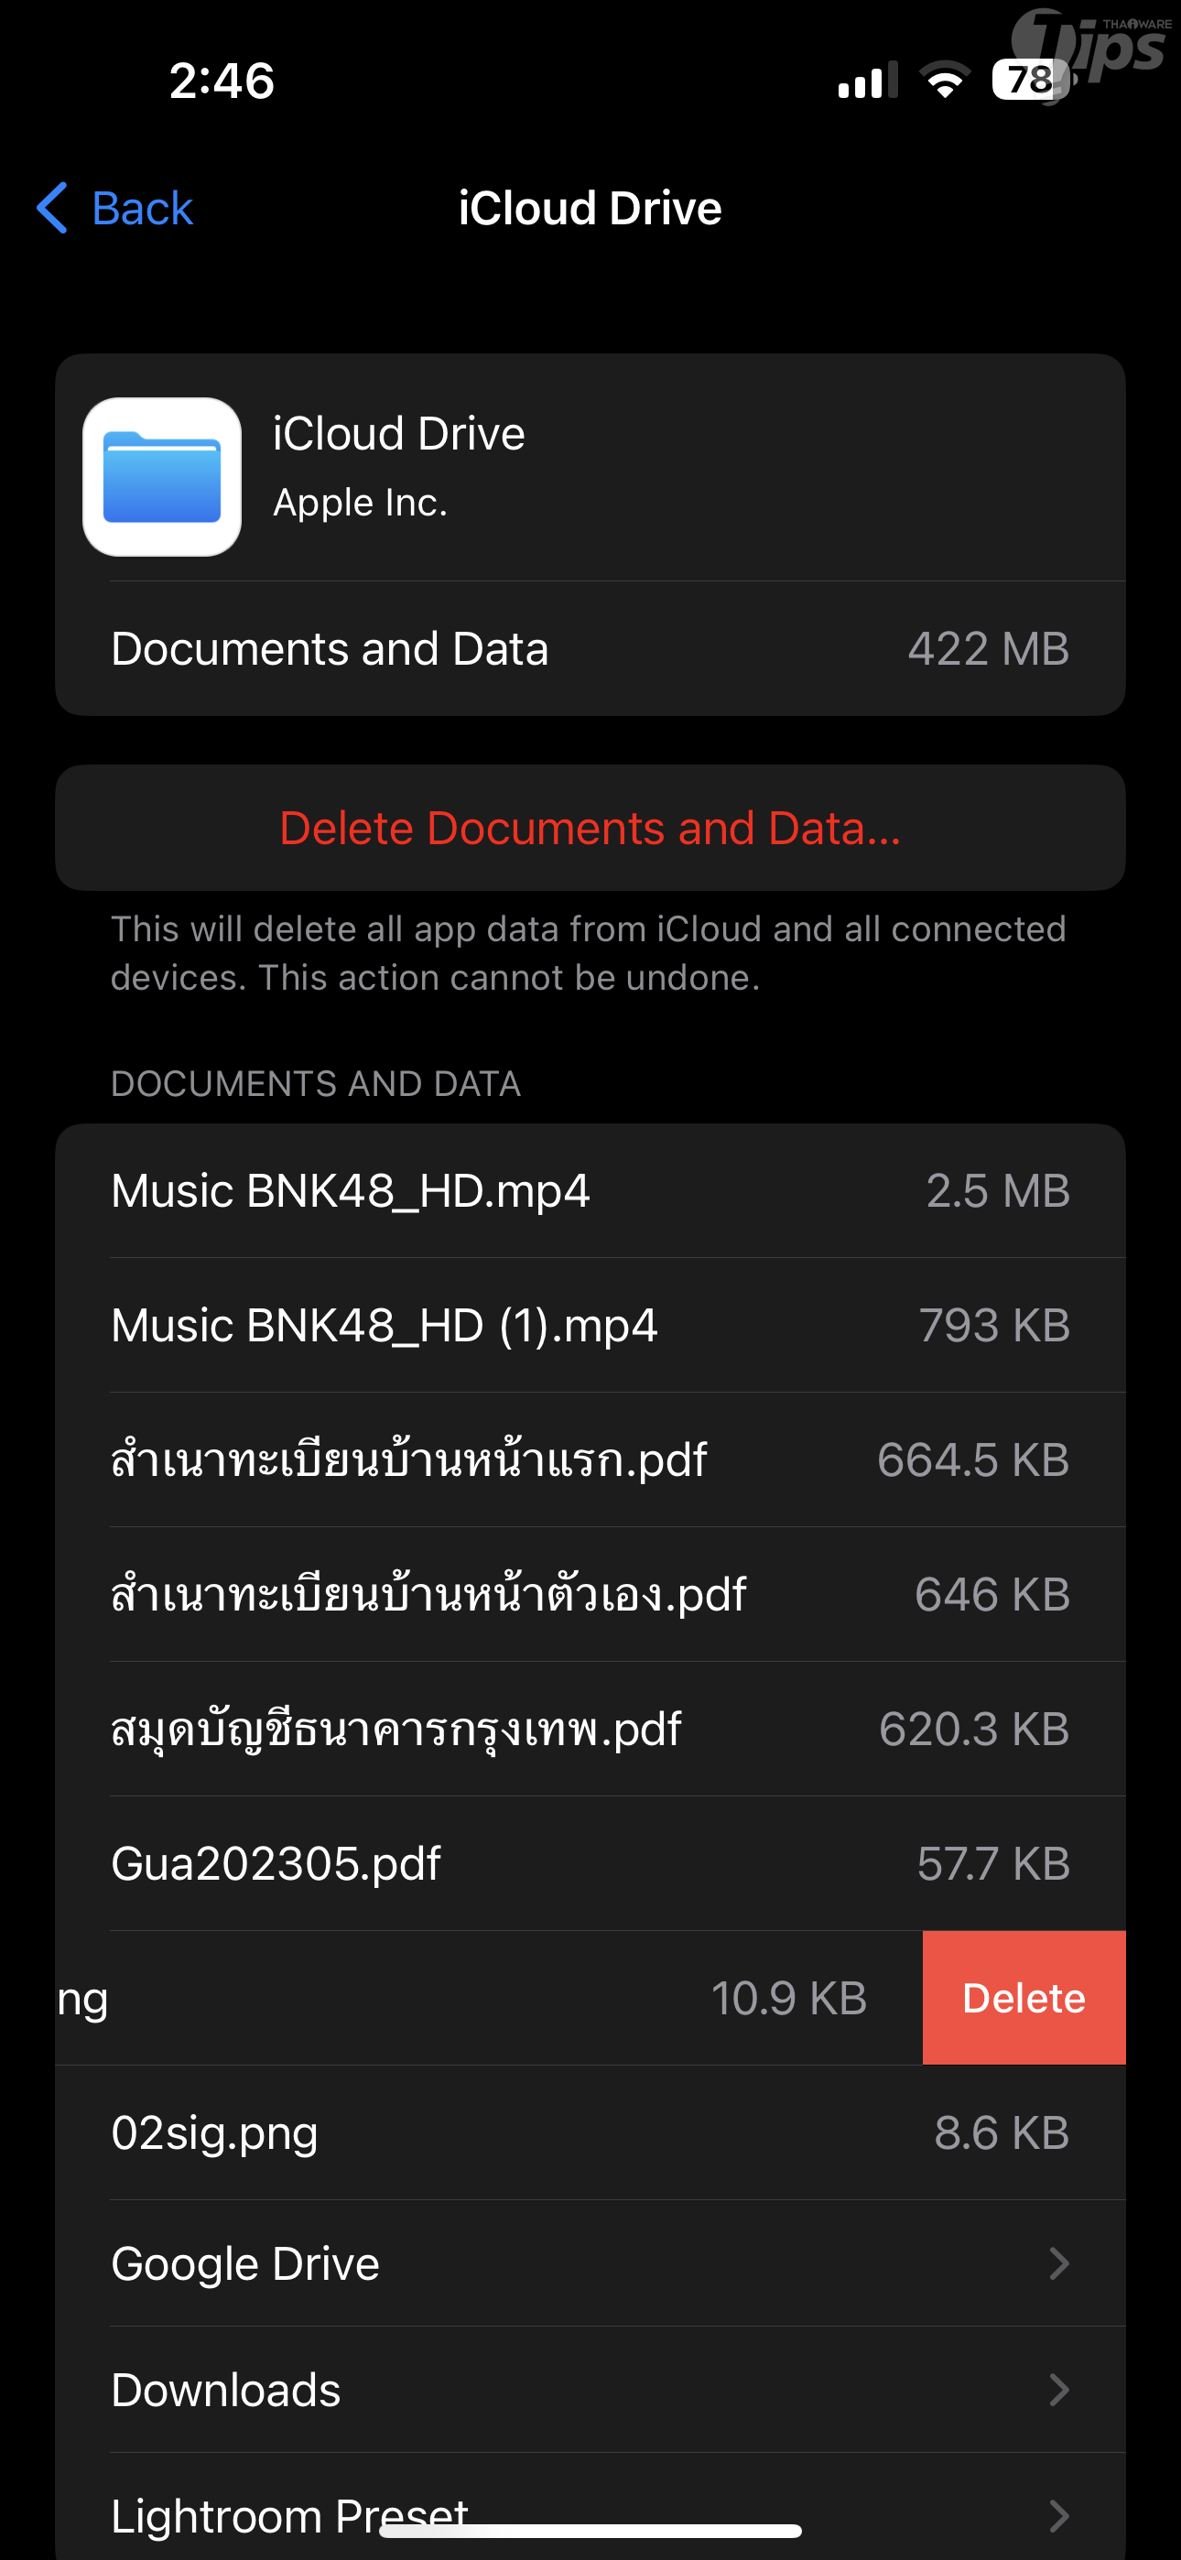Tap the 664.5 KB PDF file row
Screen dimensions: 1181x2560
point(590,1459)
